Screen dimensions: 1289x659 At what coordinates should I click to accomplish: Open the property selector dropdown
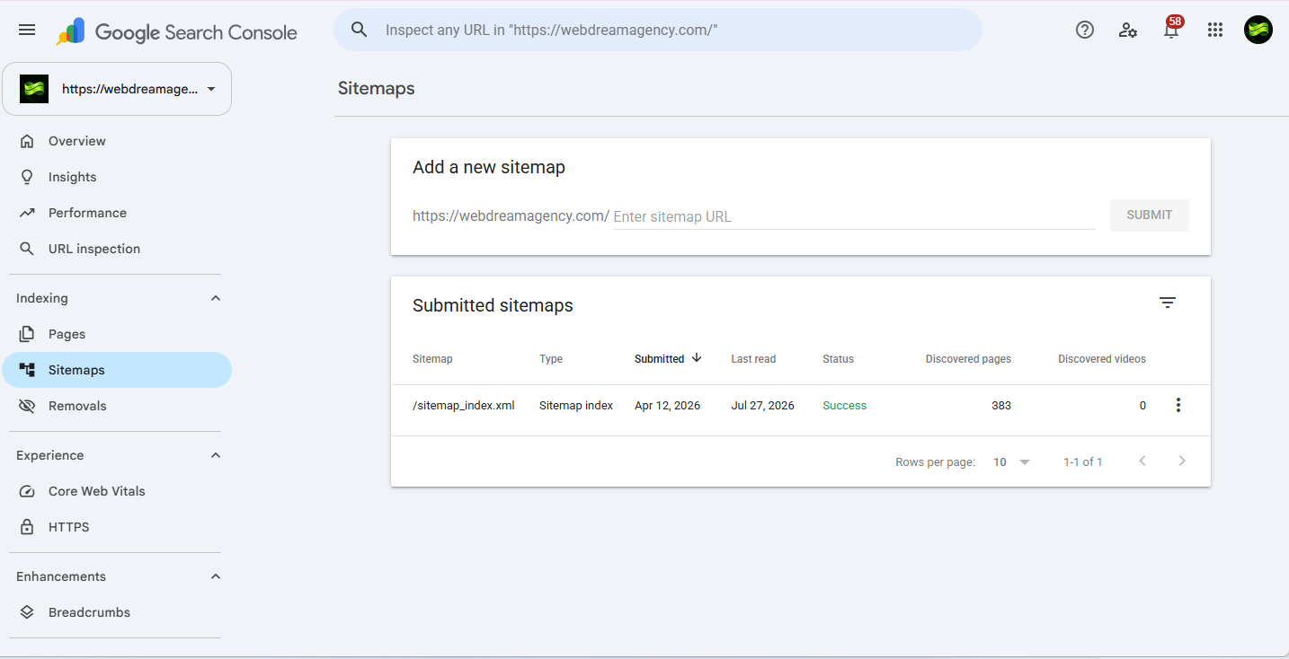[x=117, y=89]
